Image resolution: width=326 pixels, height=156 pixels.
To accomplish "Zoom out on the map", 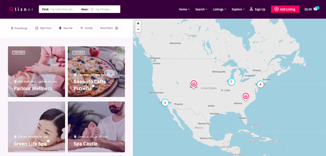I will 138,29.
